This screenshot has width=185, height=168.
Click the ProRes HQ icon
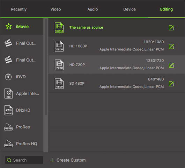8,143
